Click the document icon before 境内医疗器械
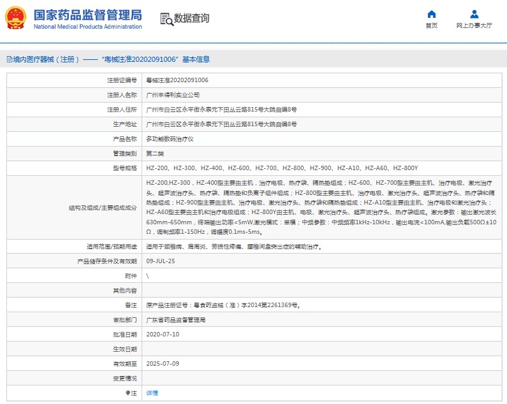Screen dimensions: 507x404 (x=10, y=59)
